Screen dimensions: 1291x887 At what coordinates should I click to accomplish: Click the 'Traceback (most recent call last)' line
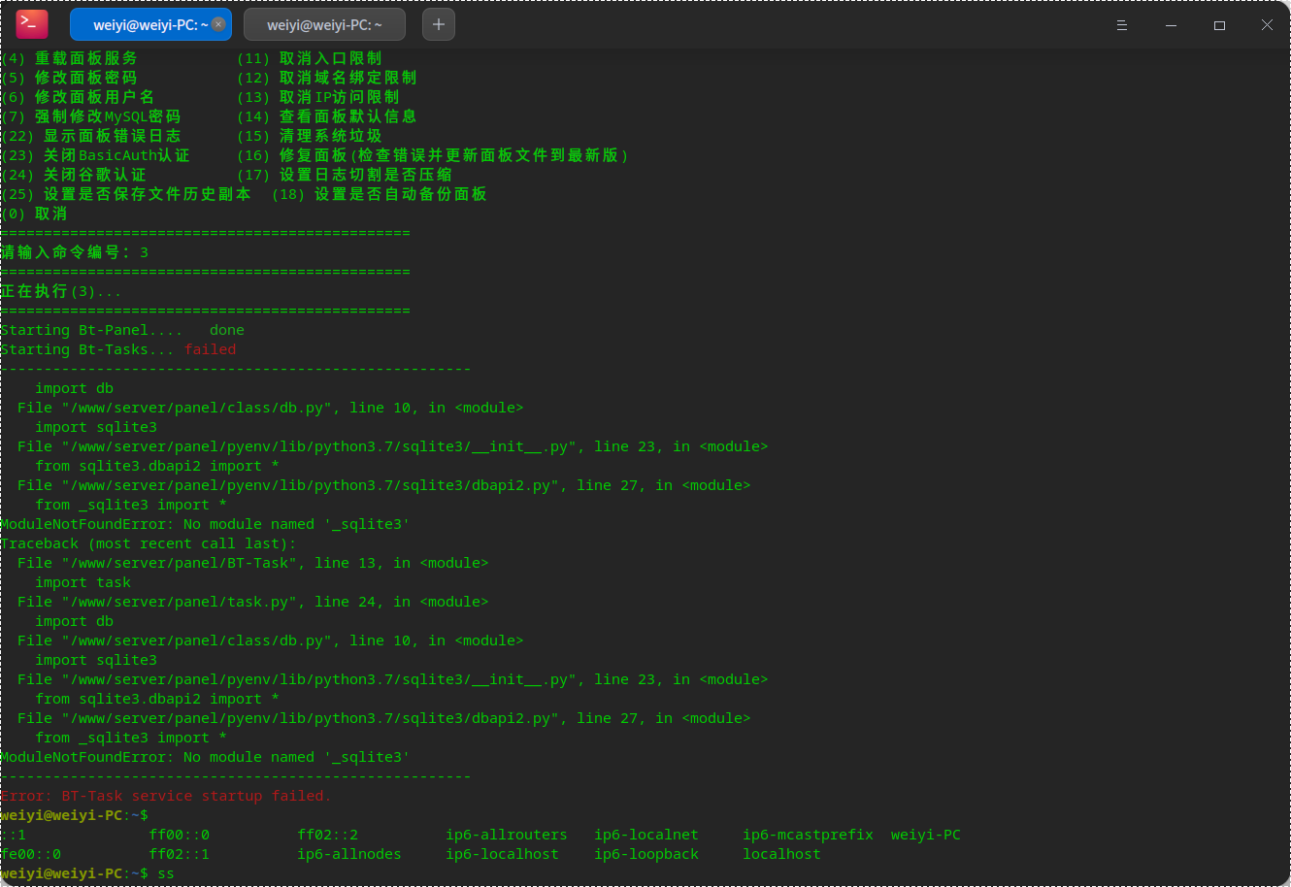(x=149, y=543)
